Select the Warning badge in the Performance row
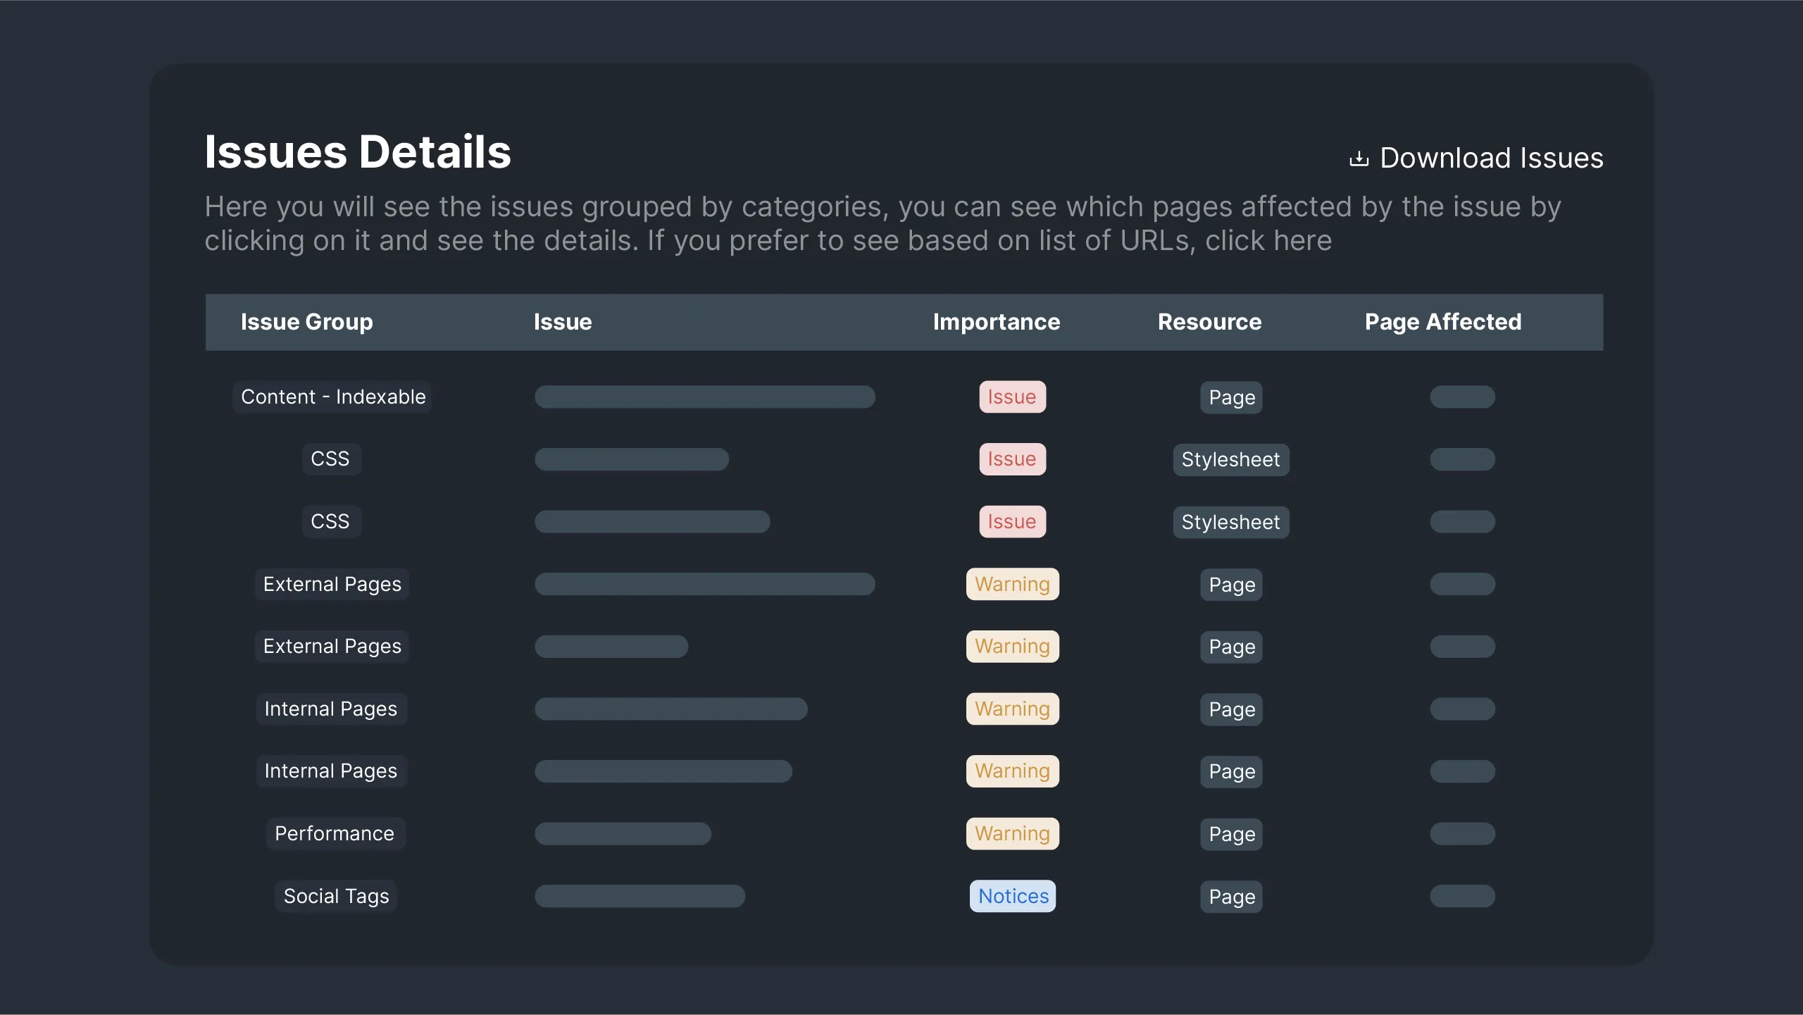The image size is (1803, 1015). (1012, 833)
